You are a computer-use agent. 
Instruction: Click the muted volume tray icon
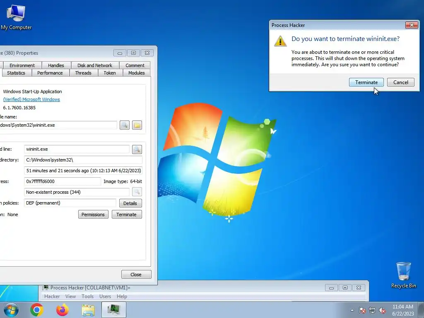[x=382, y=311]
